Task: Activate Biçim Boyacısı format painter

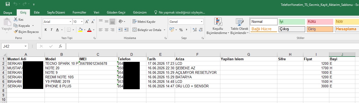Action: coord(26,32)
